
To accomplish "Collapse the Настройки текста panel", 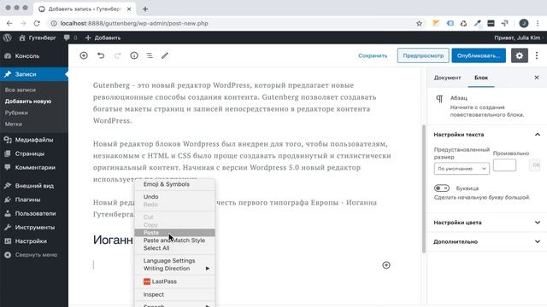I will (487, 135).
